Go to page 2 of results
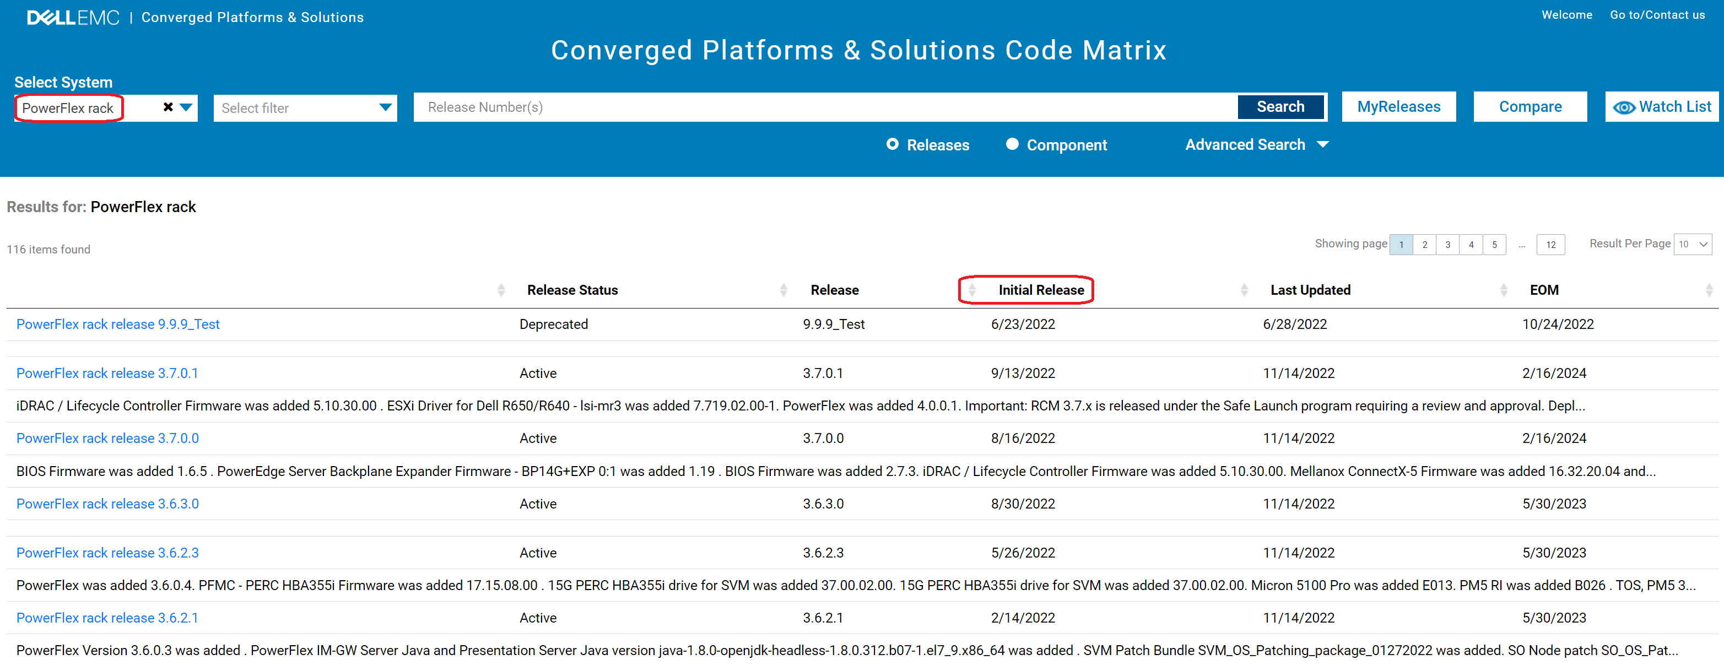The image size is (1724, 665). pyautogui.click(x=1424, y=244)
